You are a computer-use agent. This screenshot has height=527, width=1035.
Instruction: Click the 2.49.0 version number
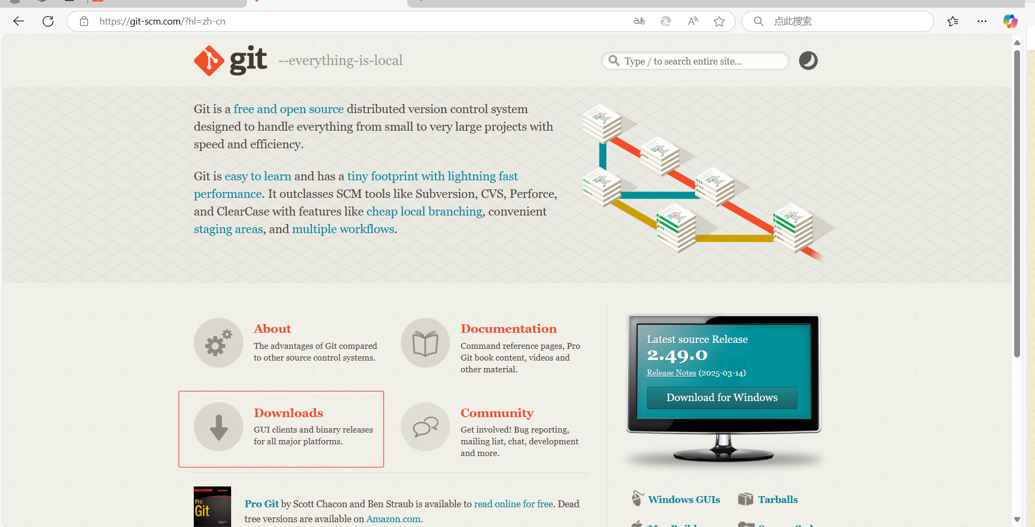[677, 355]
